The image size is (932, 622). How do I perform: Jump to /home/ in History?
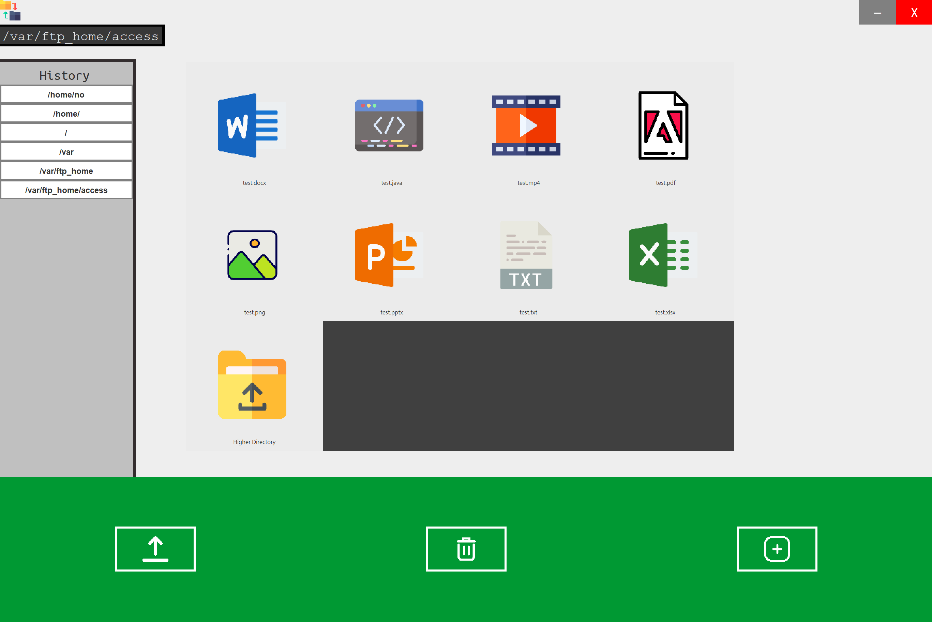[66, 114]
